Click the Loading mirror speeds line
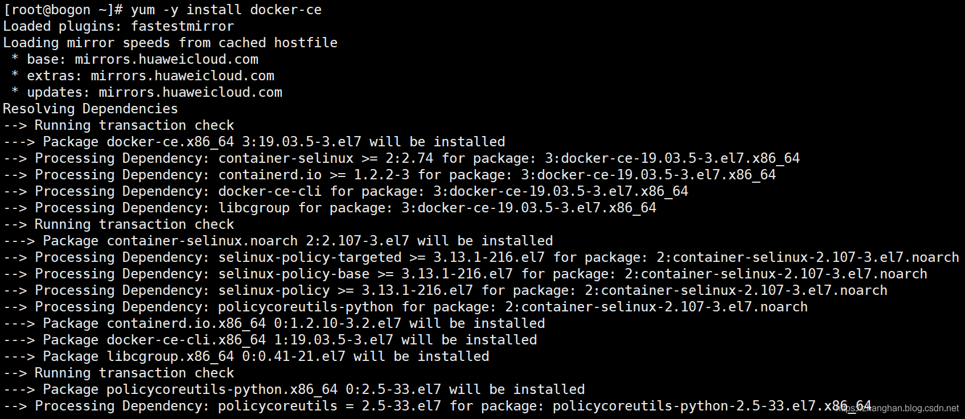The width and height of the screenshot is (965, 419). (x=170, y=43)
